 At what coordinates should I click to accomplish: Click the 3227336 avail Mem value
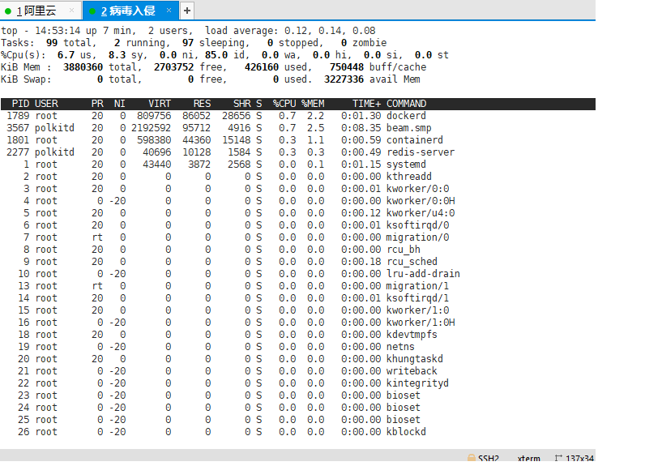[344, 79]
